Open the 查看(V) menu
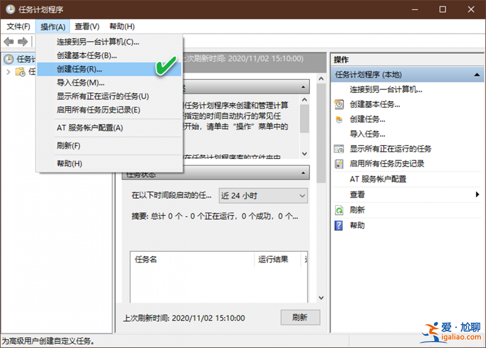 click(x=86, y=26)
